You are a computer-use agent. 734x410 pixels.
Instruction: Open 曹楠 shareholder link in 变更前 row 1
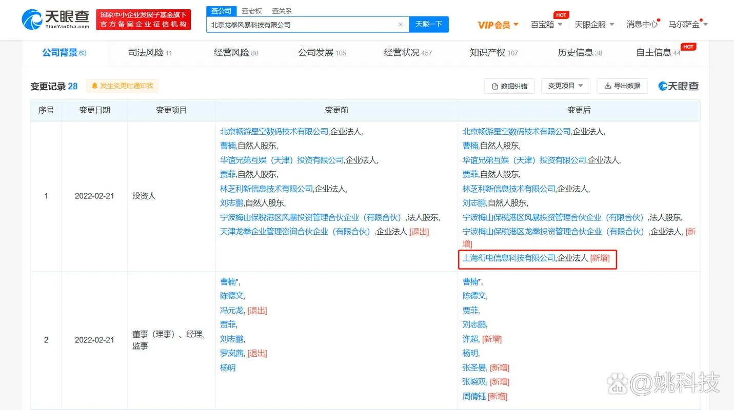[228, 146]
